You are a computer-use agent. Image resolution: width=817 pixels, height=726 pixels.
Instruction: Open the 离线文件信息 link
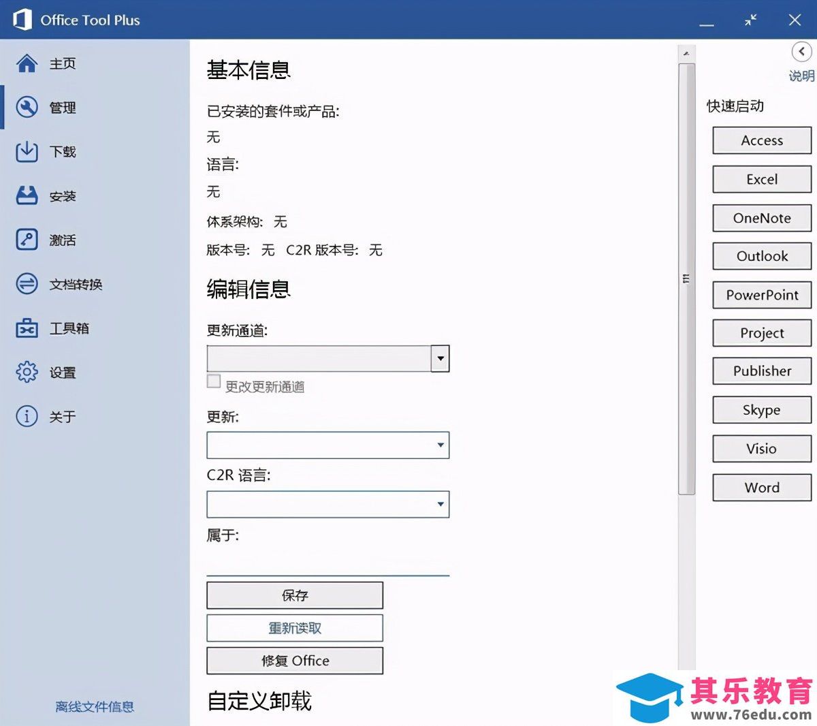95,707
